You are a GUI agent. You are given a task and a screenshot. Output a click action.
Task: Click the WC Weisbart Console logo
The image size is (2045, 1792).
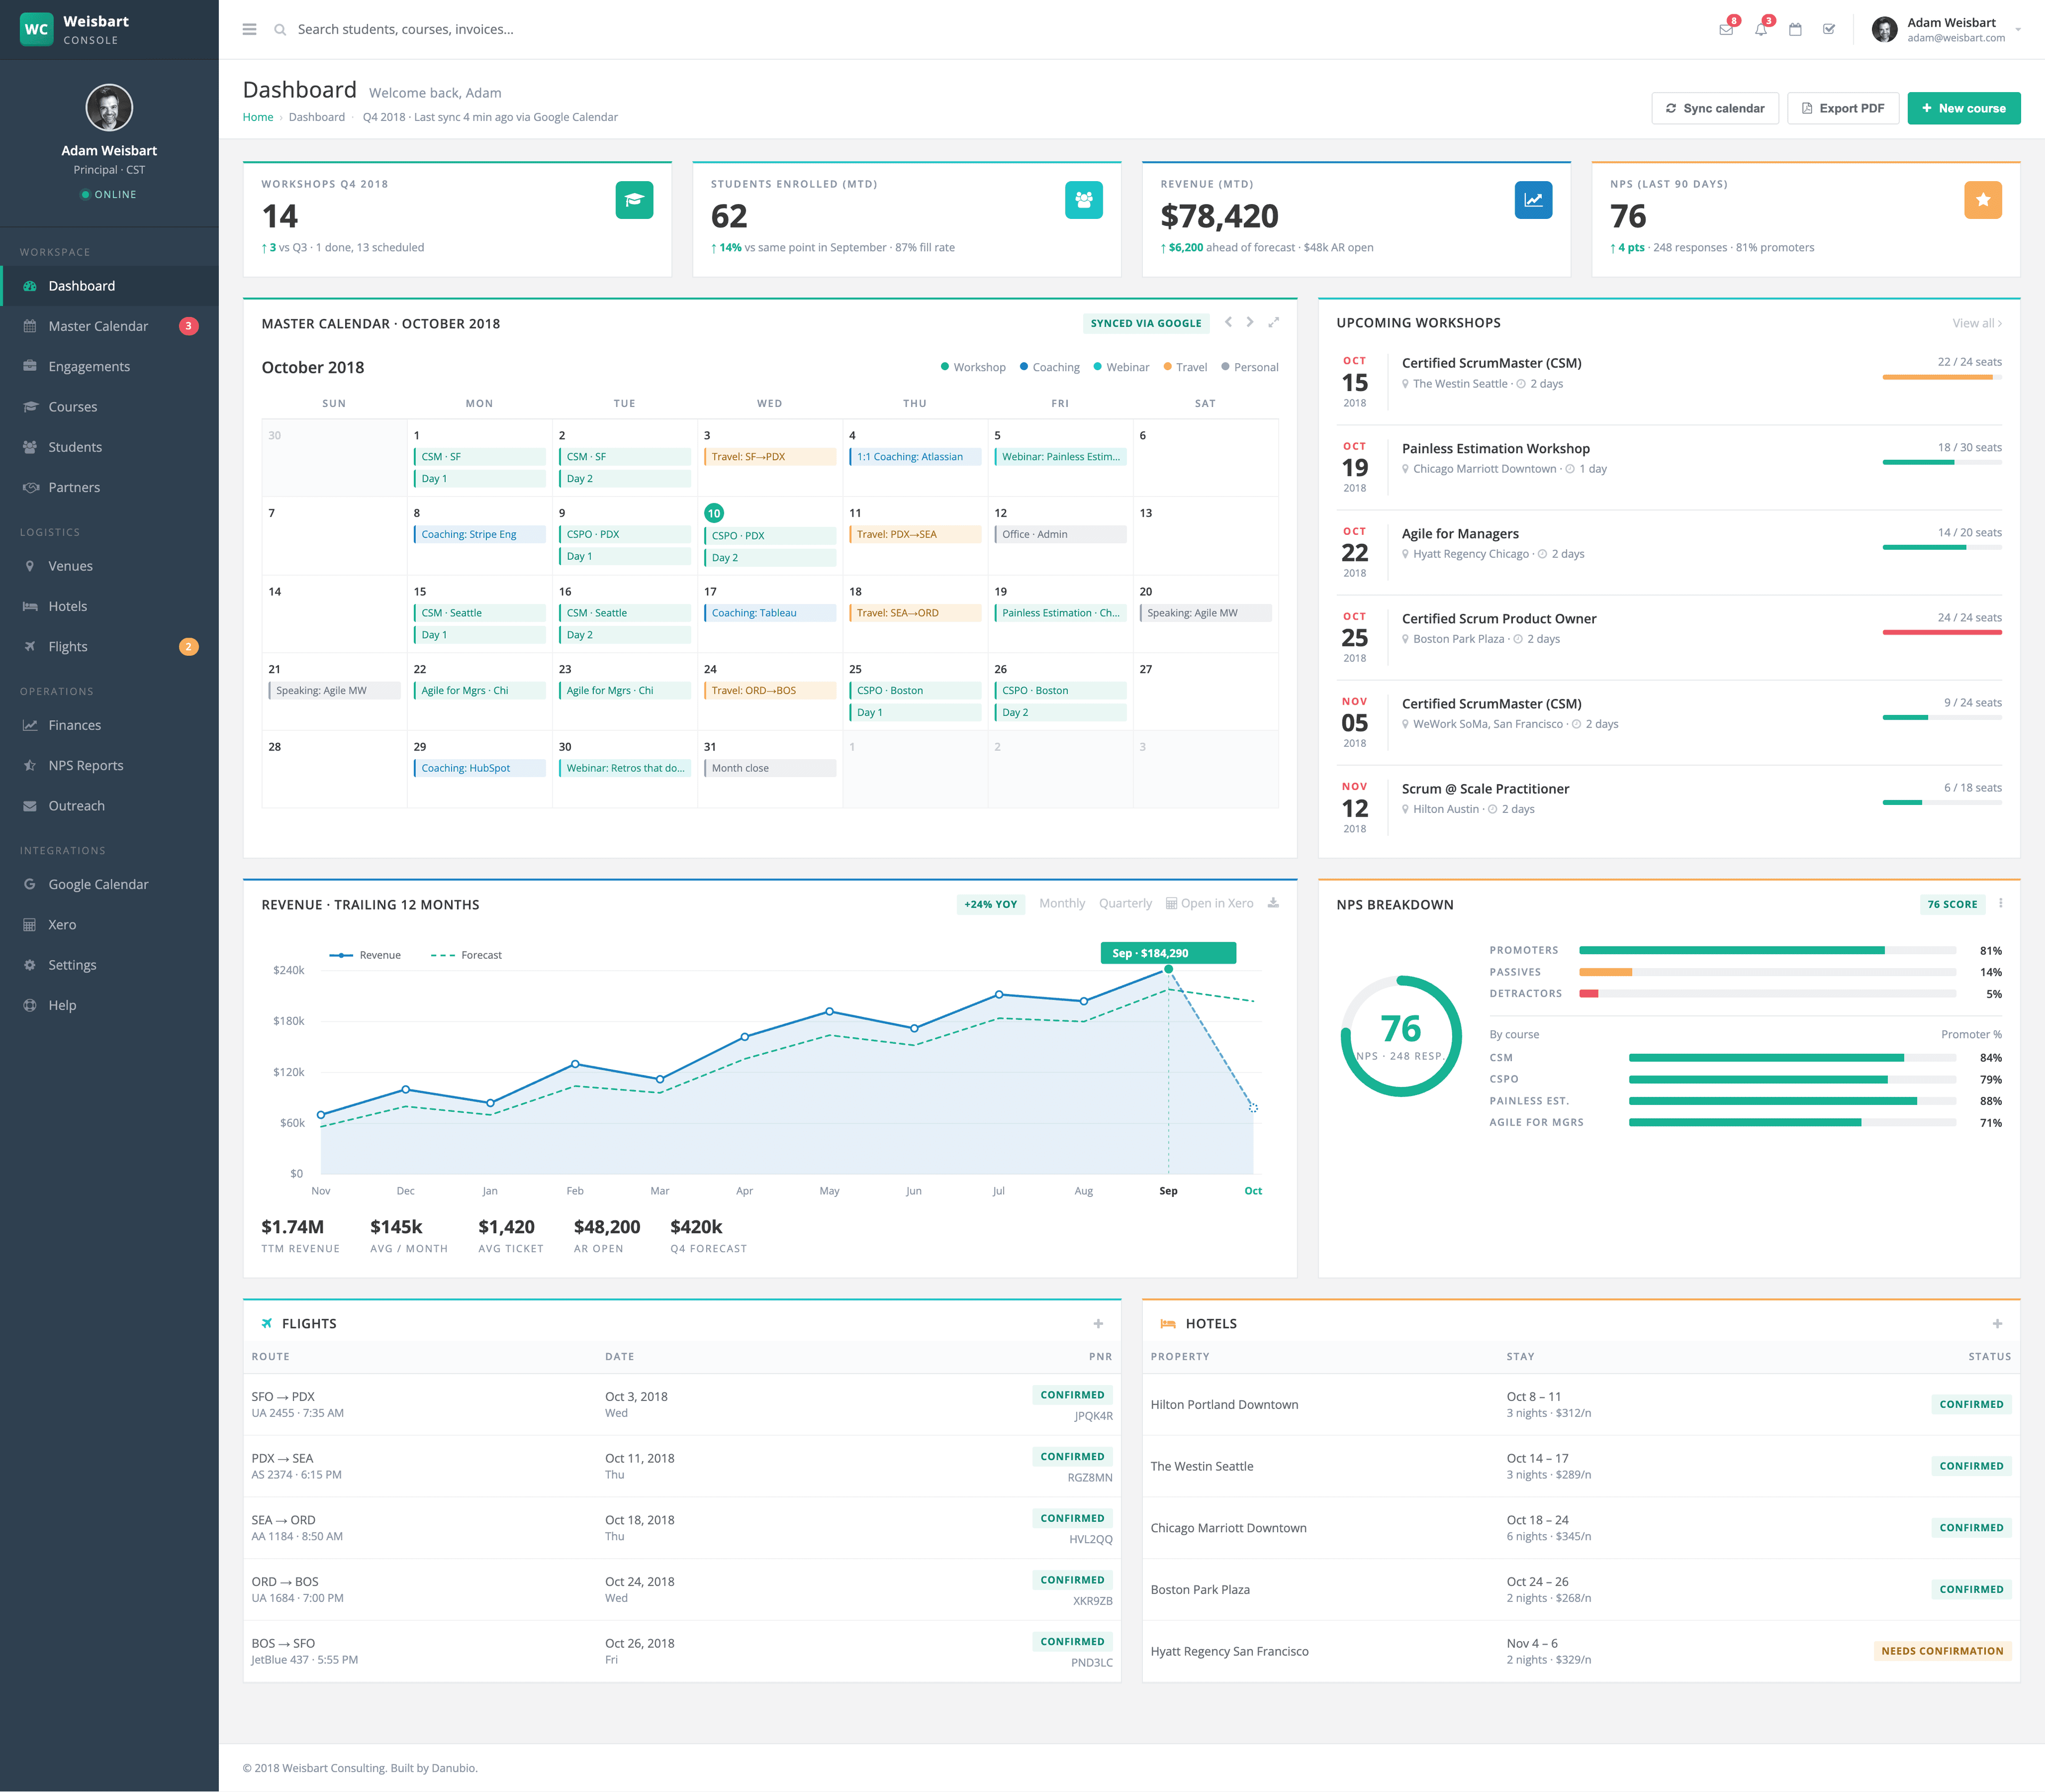(75, 29)
